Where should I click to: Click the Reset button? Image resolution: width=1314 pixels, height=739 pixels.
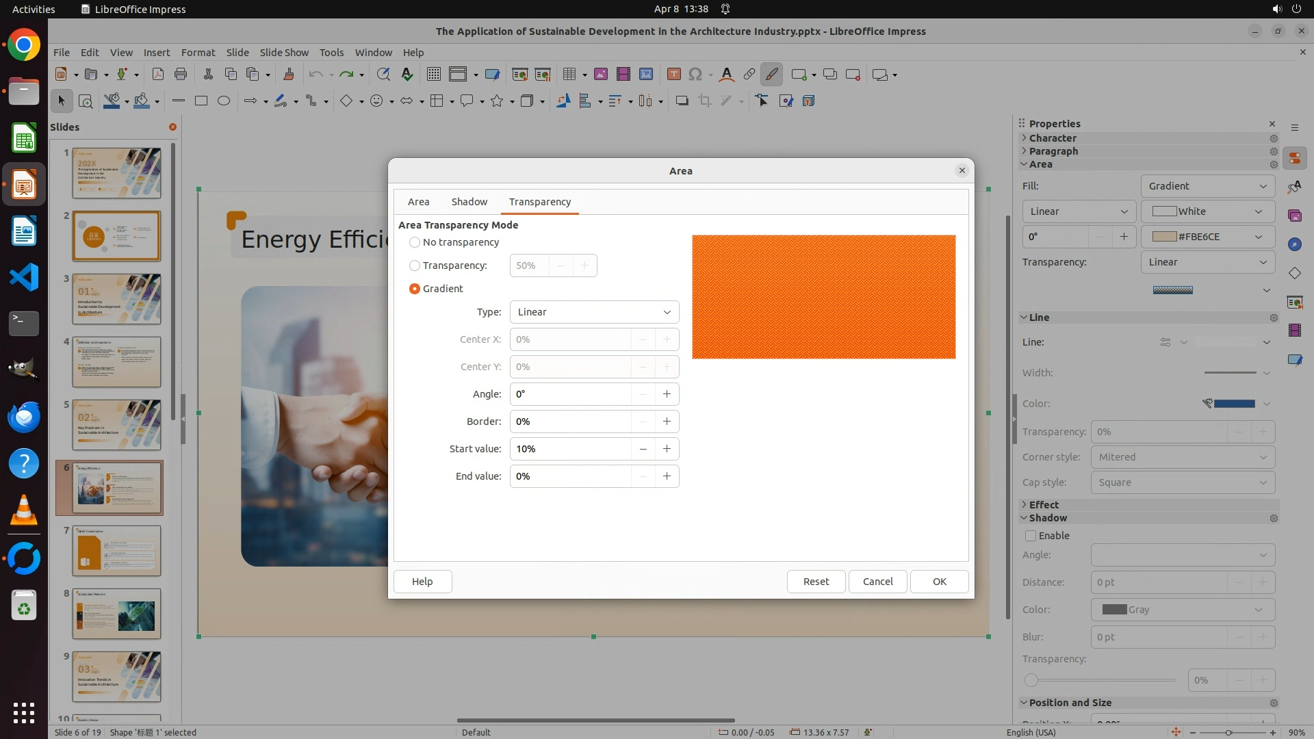click(x=816, y=582)
